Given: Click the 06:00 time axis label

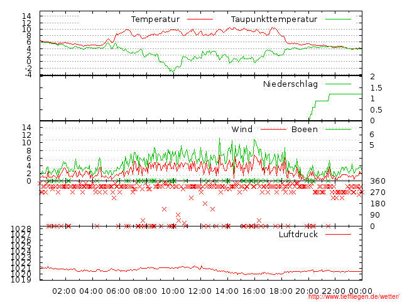Looking at the screenshot, I should [118, 291].
